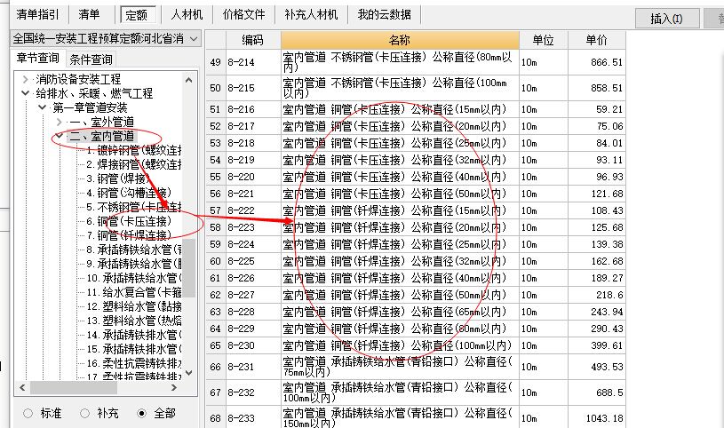Click price cell 96.93
This screenshot has height=428, width=724.
tap(609, 177)
